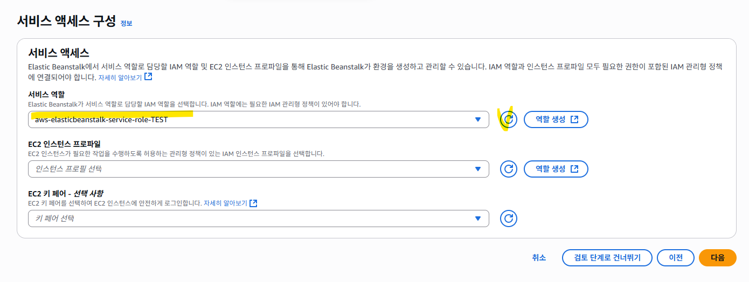Click external-link icon in service role 역할 생성 button
This screenshot has width=749, height=282.
[574, 119]
